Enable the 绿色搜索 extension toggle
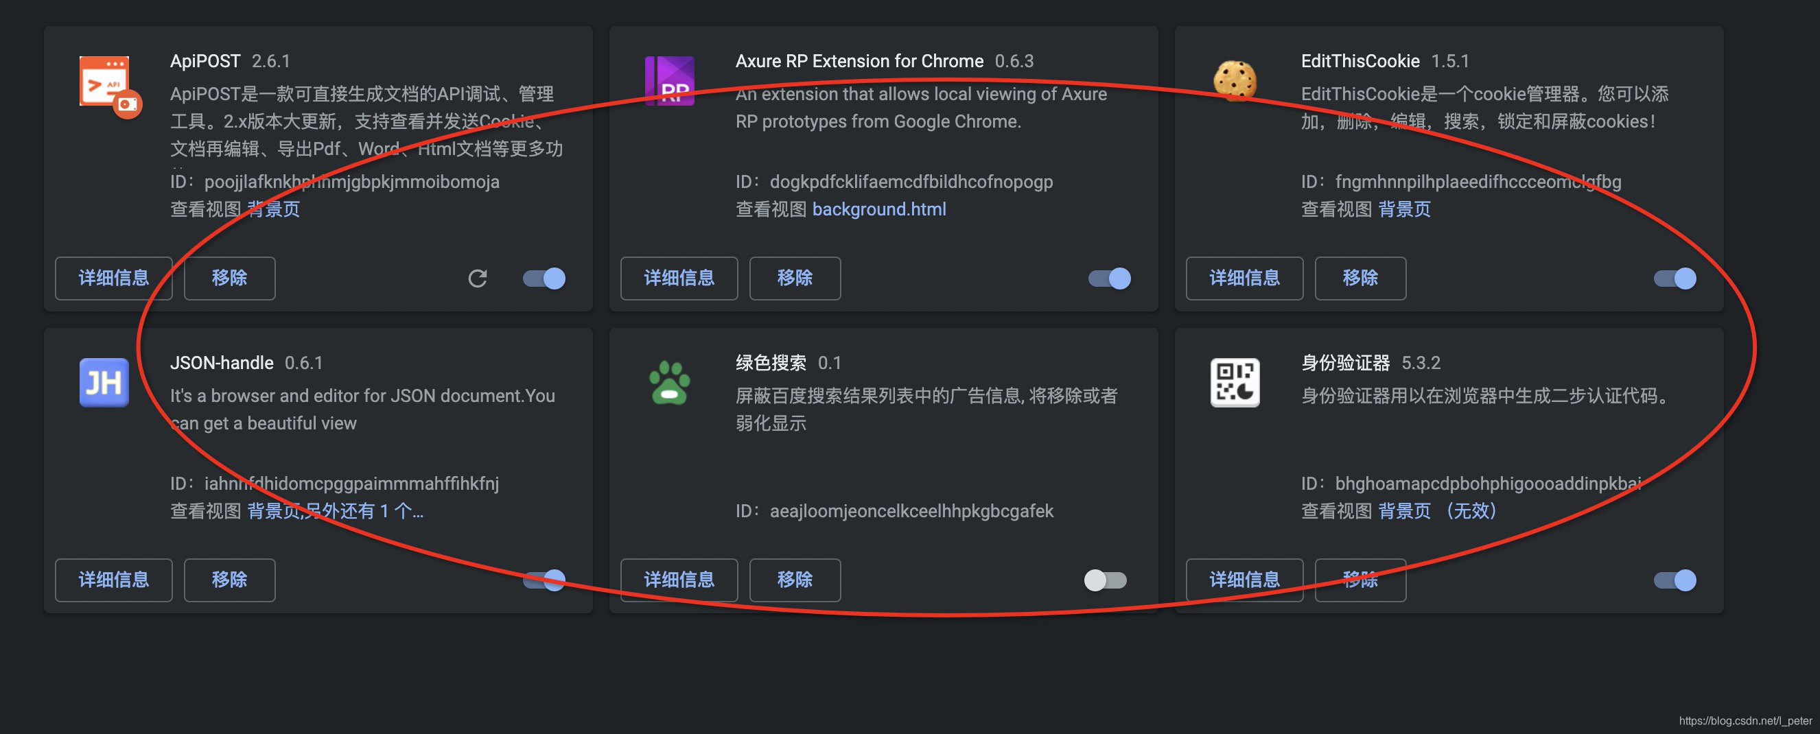This screenshot has width=1820, height=734. pyautogui.click(x=1106, y=580)
